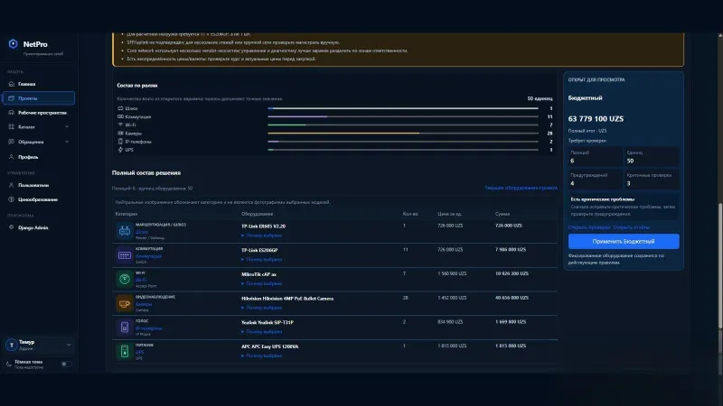Open the Рабочие пространства menu item
723x406 pixels.
[x=39, y=112]
